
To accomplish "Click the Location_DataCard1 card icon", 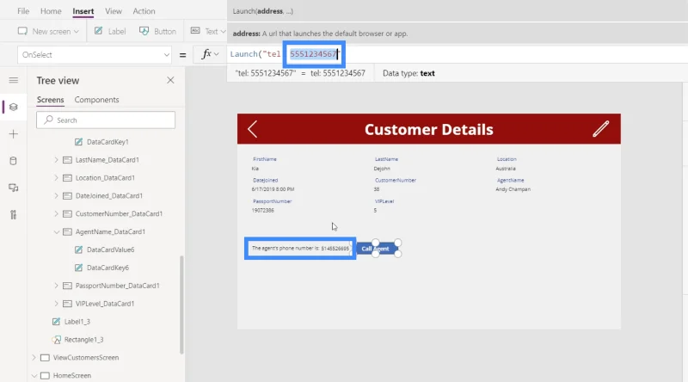I will click(67, 178).
